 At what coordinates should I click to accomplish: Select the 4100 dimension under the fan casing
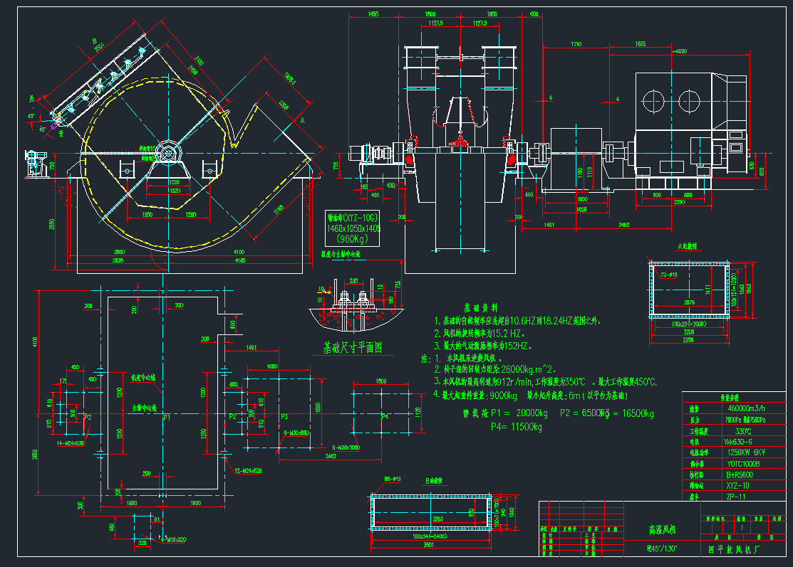click(238, 252)
